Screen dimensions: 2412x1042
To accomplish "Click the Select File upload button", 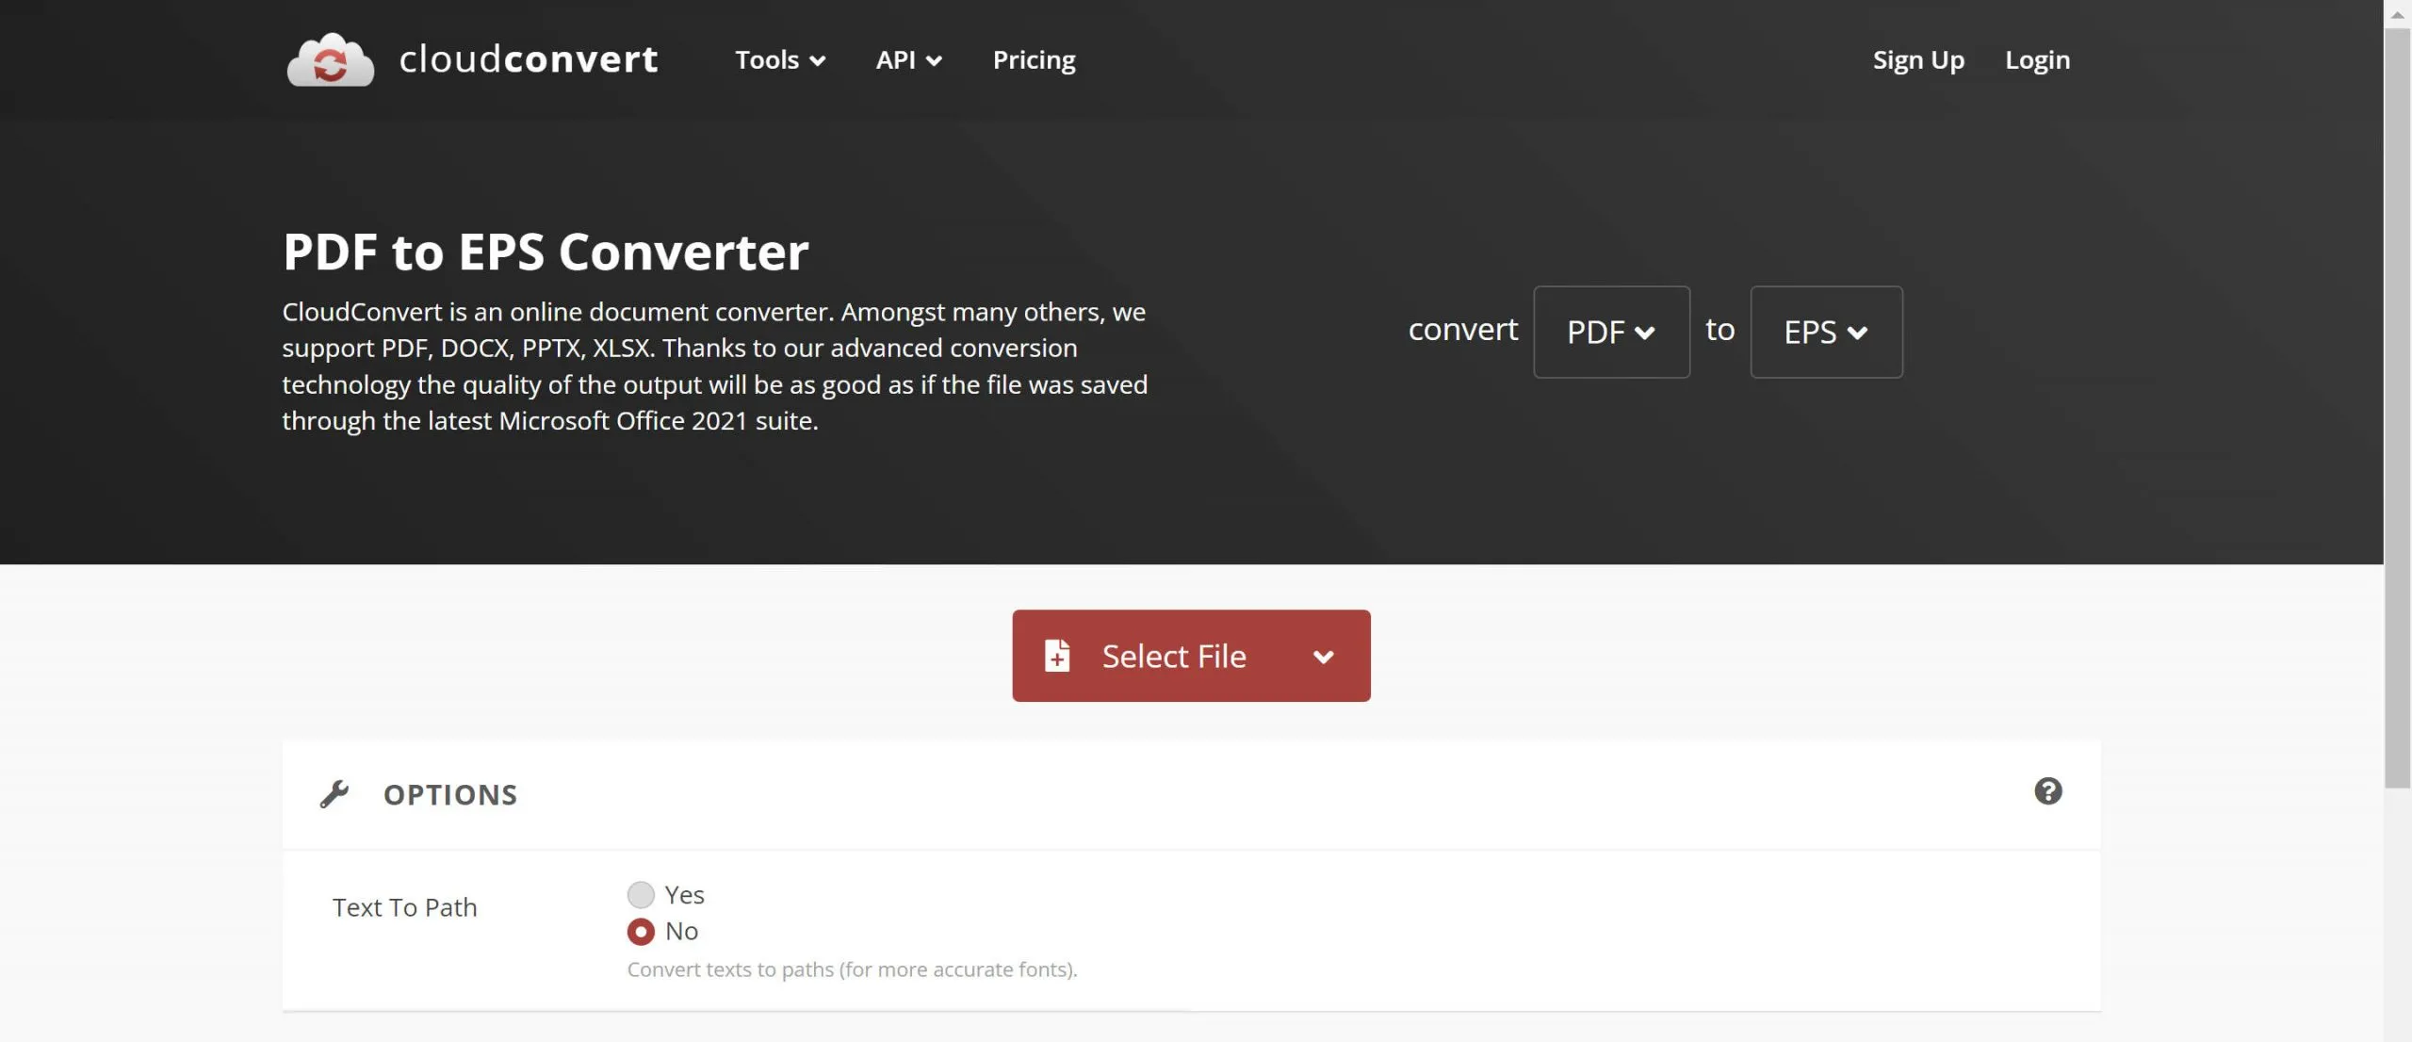I will click(1174, 654).
